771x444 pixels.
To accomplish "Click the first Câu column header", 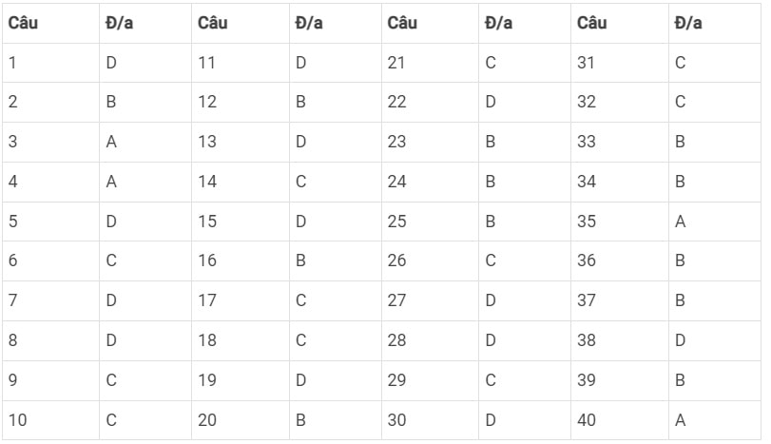I will (50, 23).
